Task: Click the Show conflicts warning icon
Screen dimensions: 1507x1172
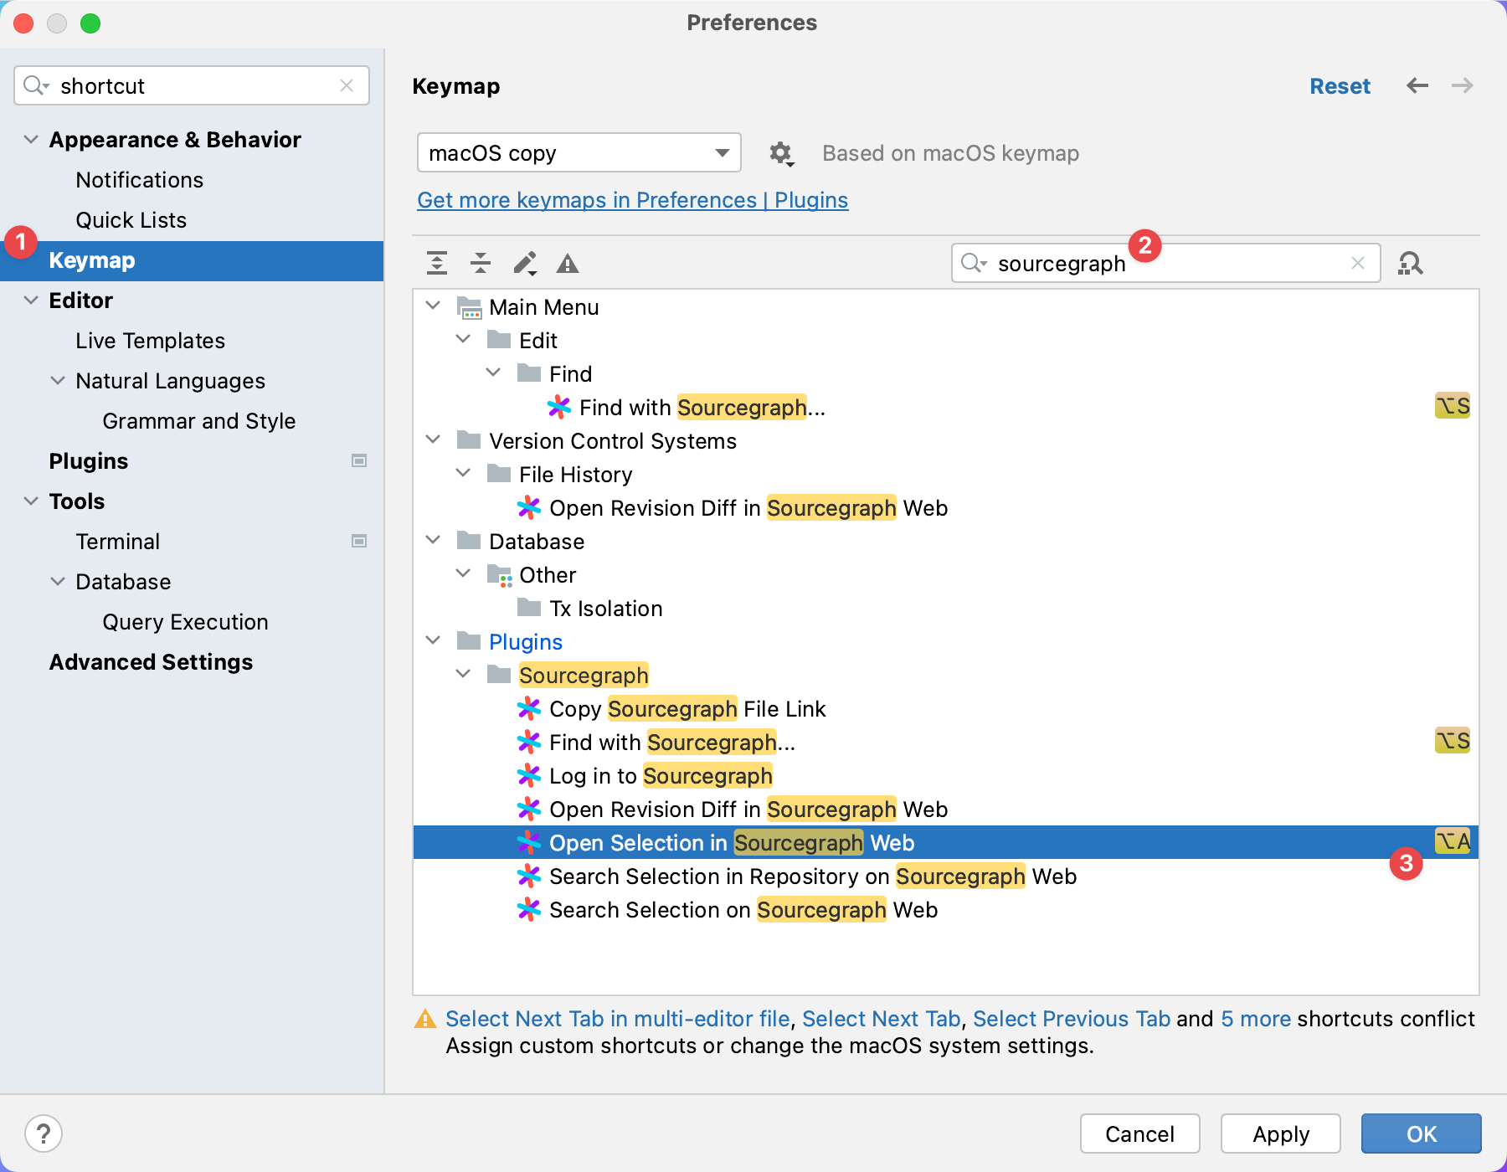Action: [x=568, y=264]
